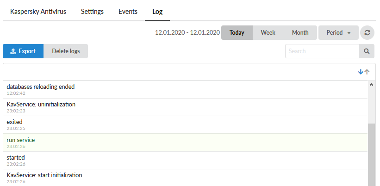Image resolution: width=380 pixels, height=186 pixels.
Task: Switch range filter to Week
Action: [x=268, y=33]
